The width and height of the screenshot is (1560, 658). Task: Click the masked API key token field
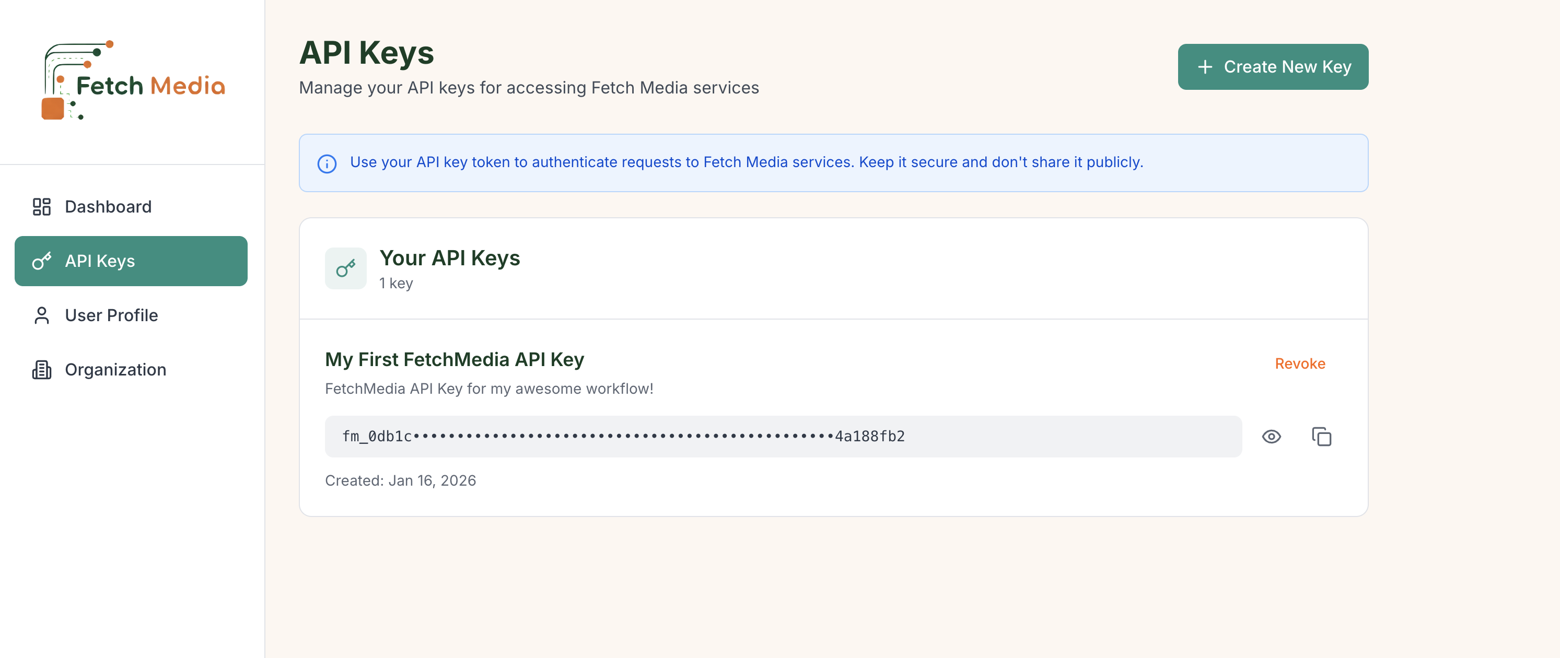(783, 437)
